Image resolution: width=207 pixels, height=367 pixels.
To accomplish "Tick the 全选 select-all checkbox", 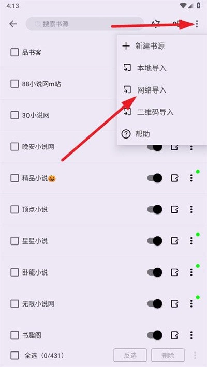I will point(14,356).
